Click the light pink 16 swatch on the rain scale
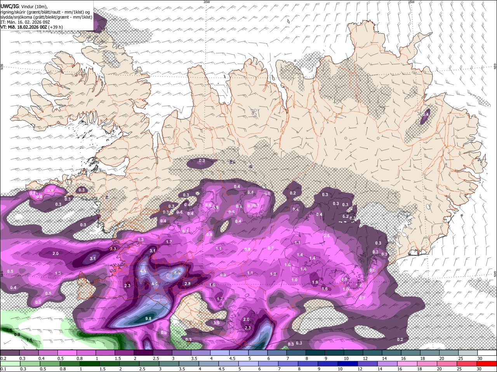 (407, 363)
